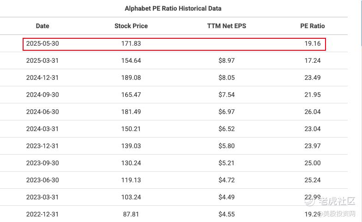
Task: Click the 25.24 PE ratio cell
Action: [x=312, y=180]
